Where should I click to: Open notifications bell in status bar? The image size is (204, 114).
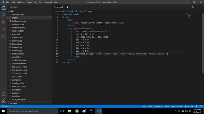201,106
